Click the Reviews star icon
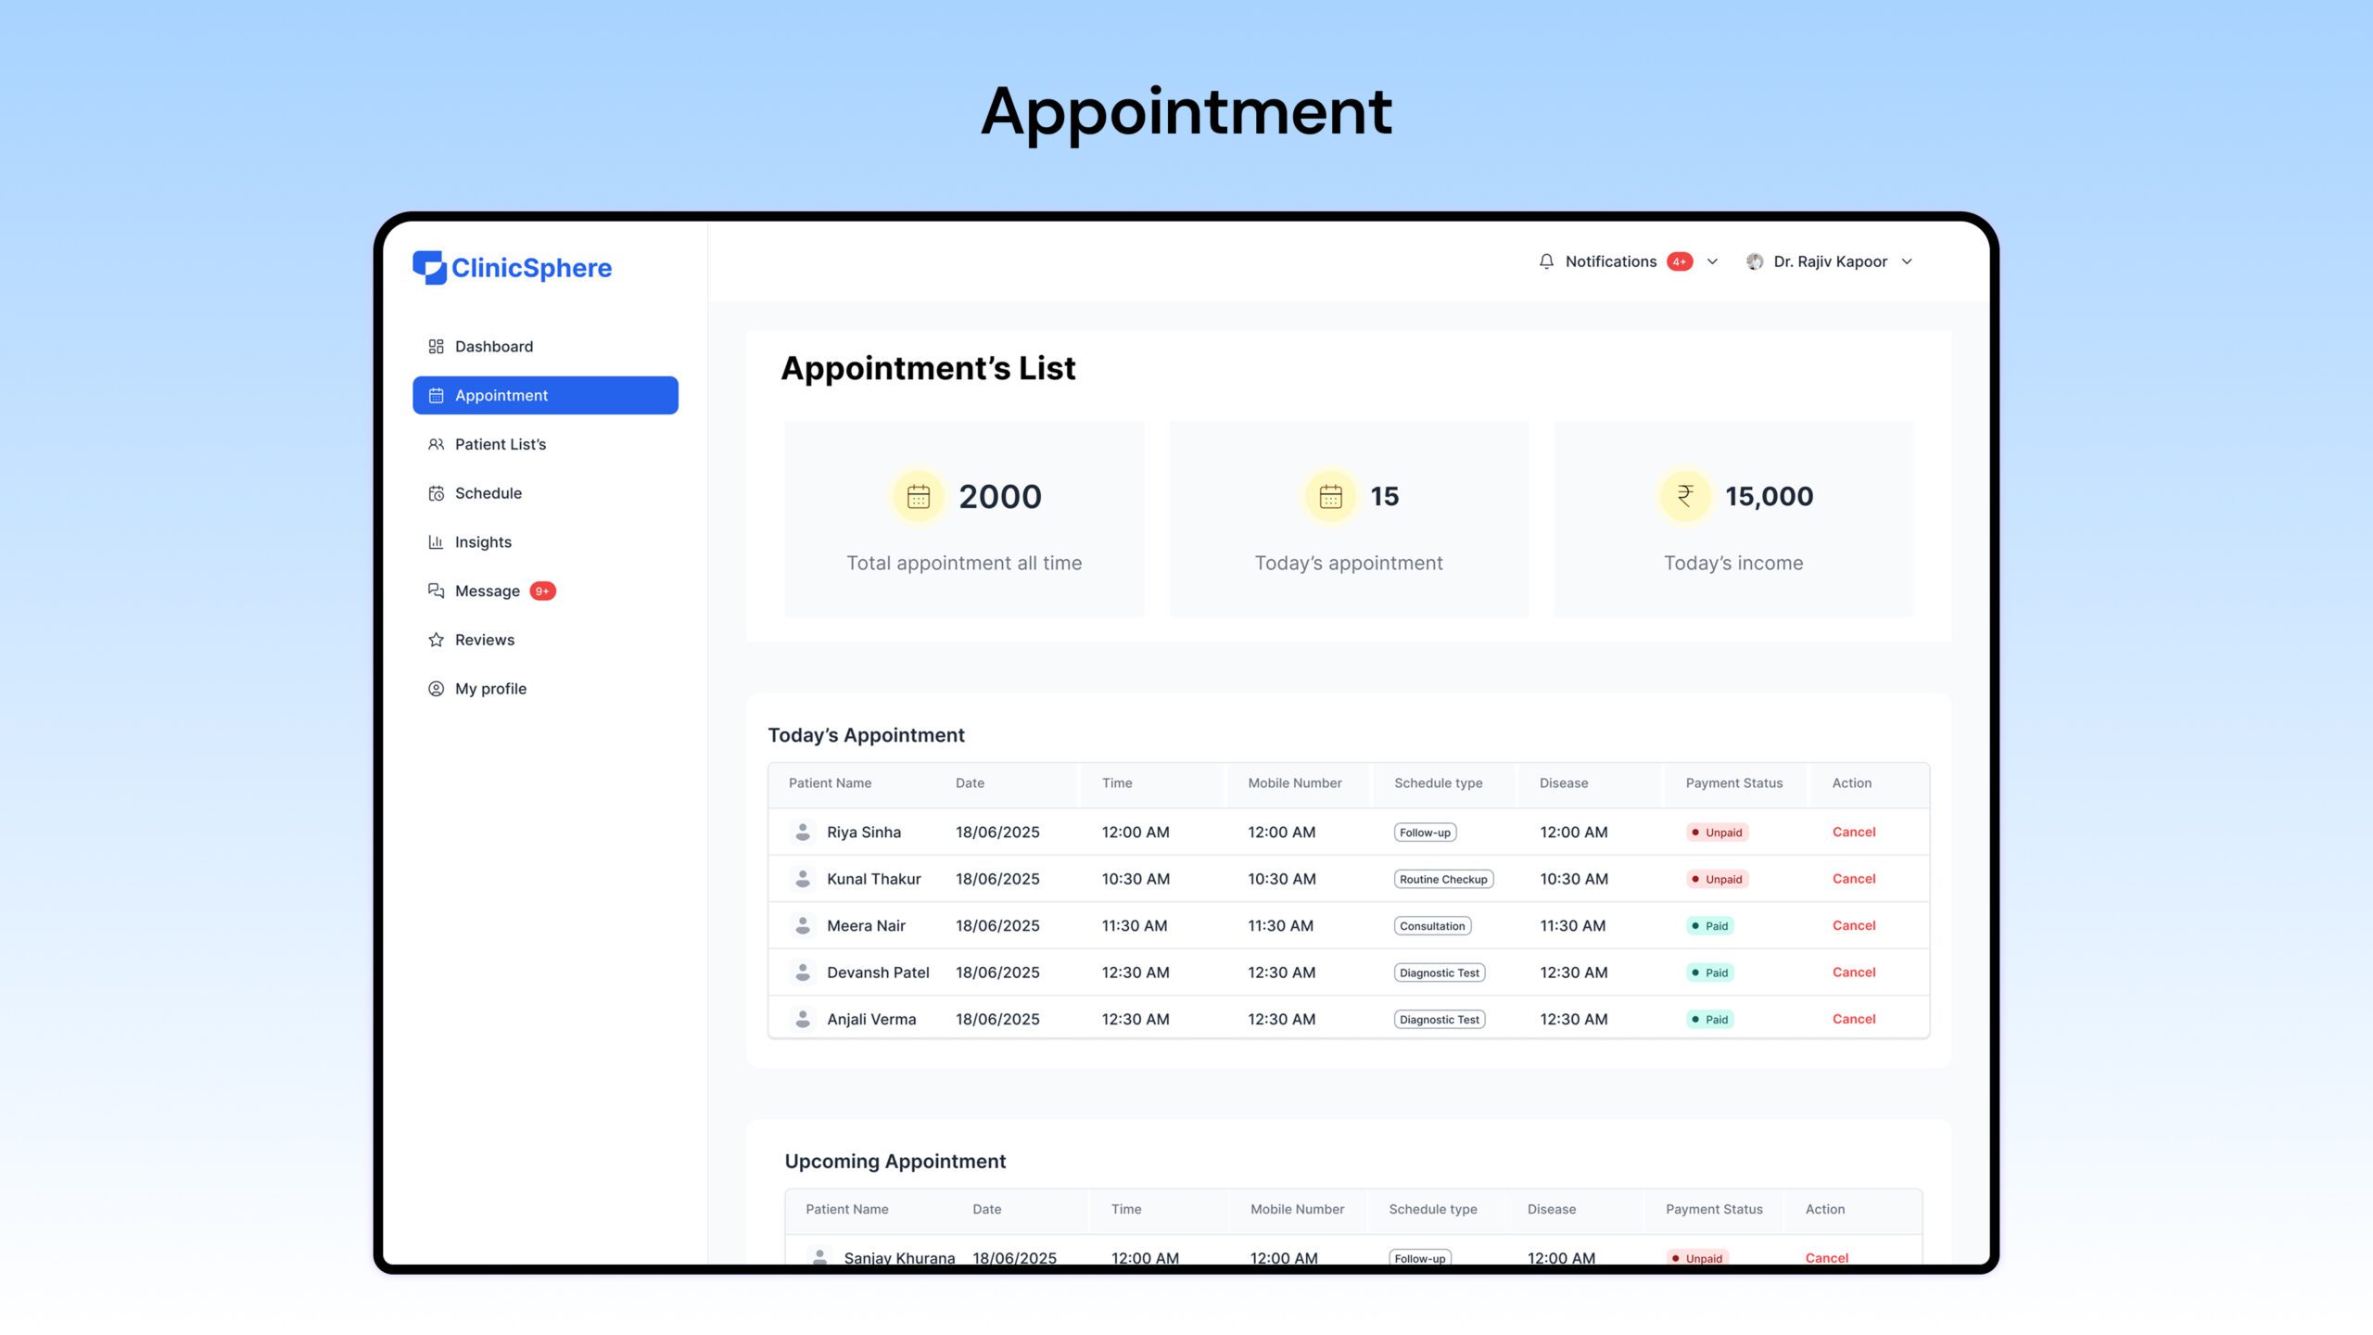Viewport: 2373px width, 1335px height. pyautogui.click(x=436, y=640)
